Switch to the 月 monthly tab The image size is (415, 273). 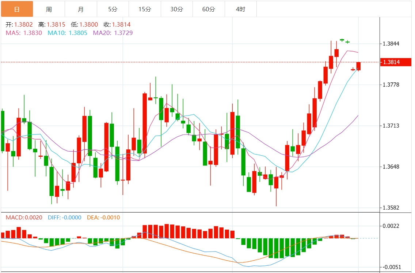point(81,9)
